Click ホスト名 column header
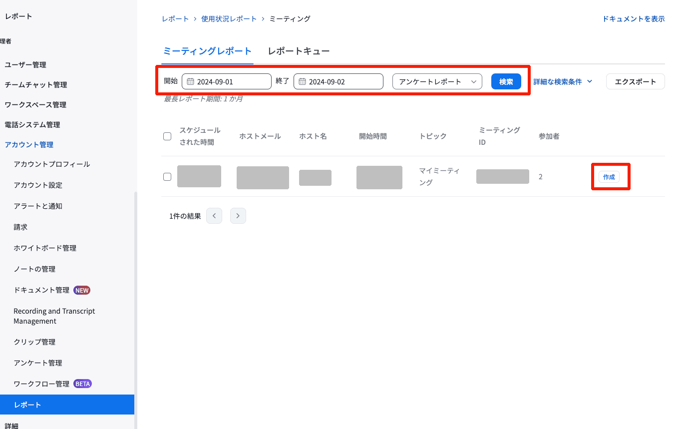This screenshot has width=680, height=429. click(313, 136)
